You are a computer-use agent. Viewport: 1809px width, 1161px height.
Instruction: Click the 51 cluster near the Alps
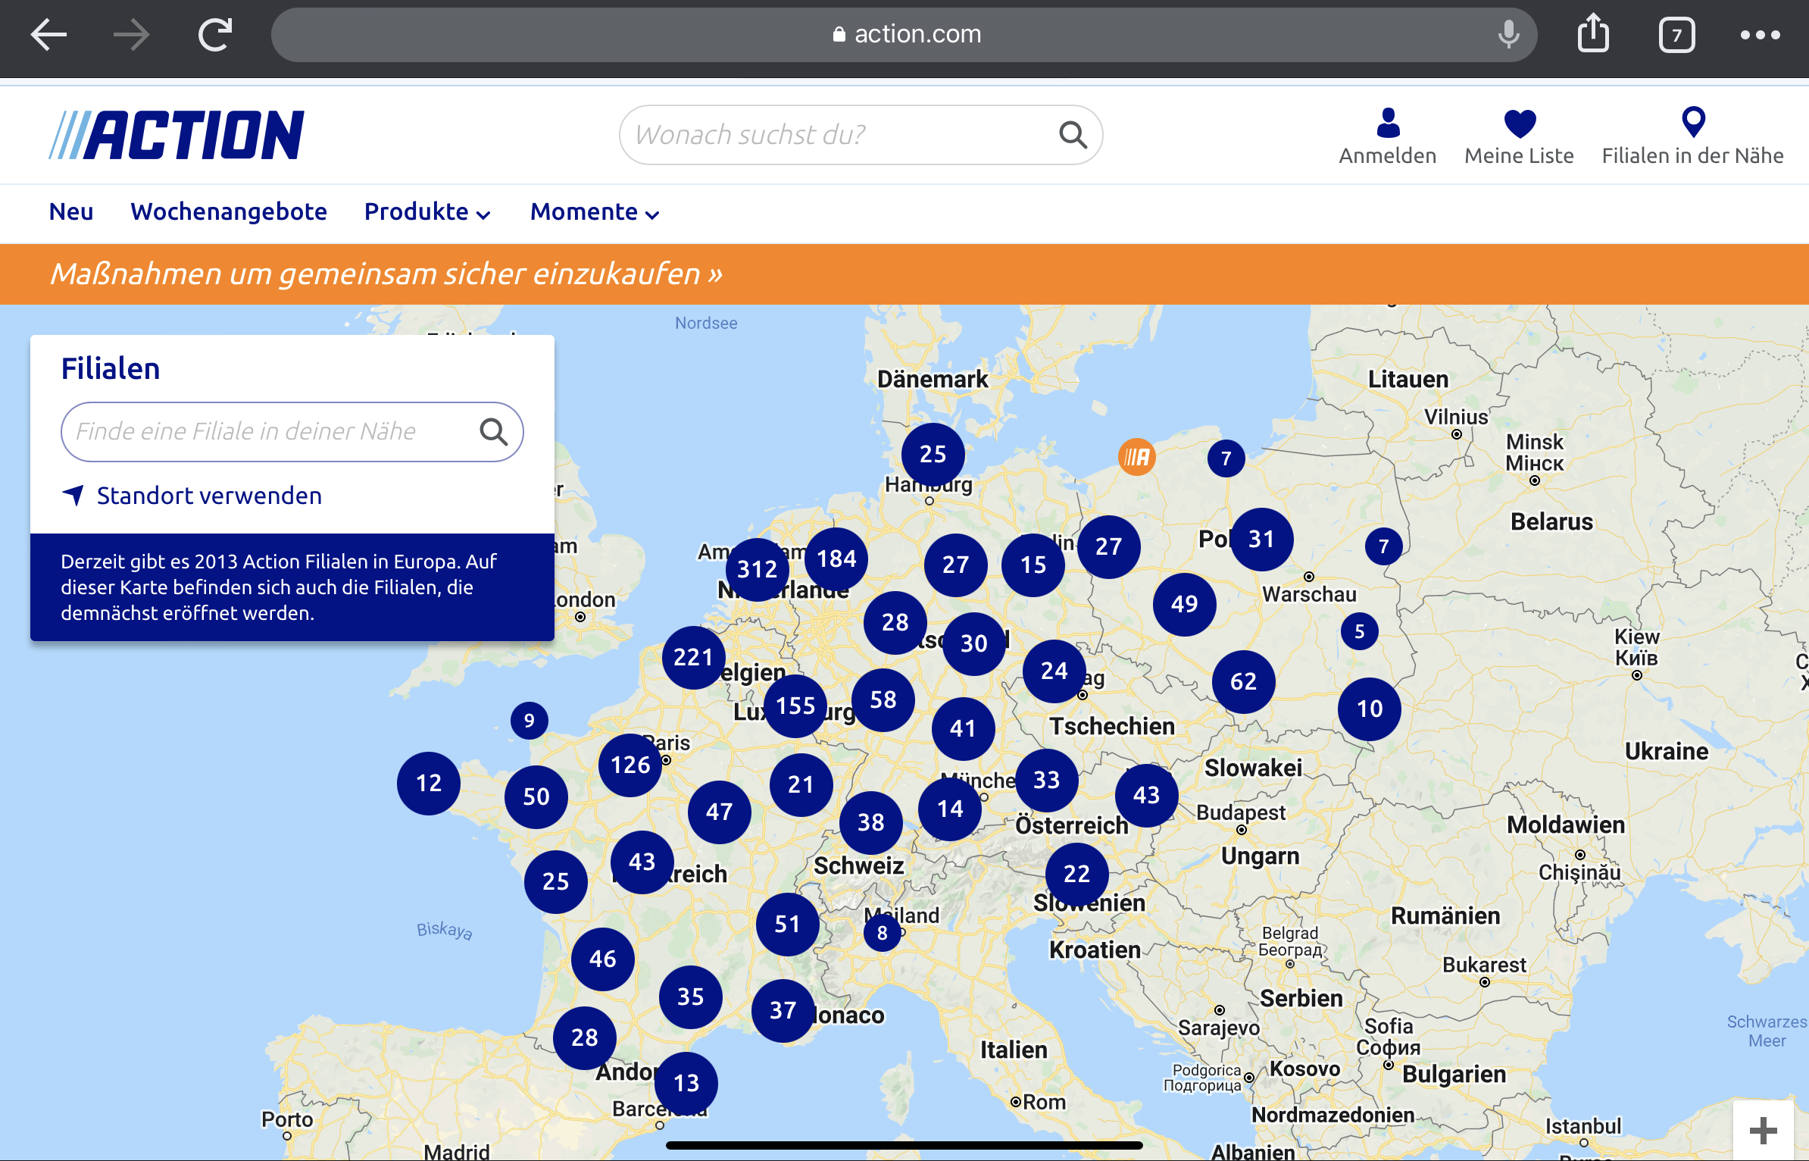point(788,924)
